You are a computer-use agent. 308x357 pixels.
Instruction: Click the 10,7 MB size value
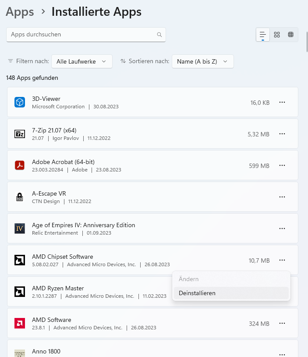point(259,261)
